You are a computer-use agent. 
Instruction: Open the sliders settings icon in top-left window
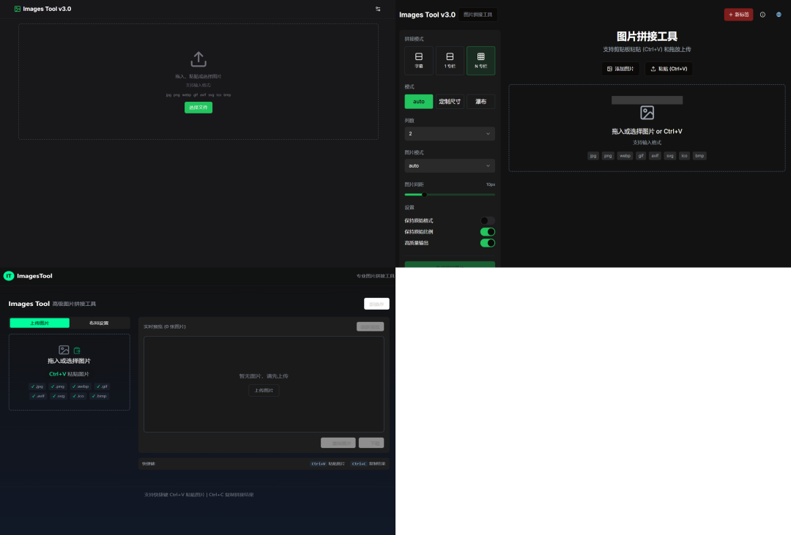tap(378, 9)
